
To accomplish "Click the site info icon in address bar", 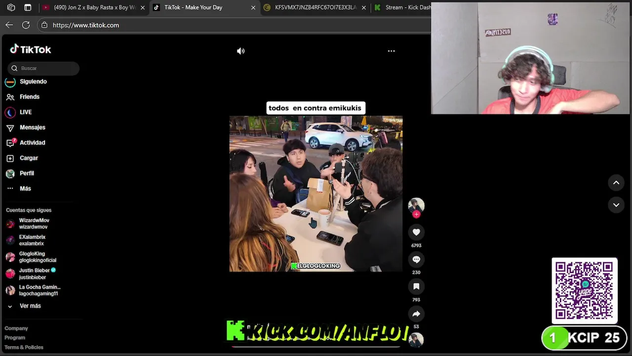I will 44,25.
